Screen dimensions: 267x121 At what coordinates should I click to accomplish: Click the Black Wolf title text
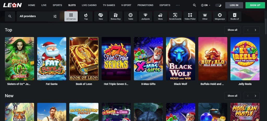click(x=180, y=84)
